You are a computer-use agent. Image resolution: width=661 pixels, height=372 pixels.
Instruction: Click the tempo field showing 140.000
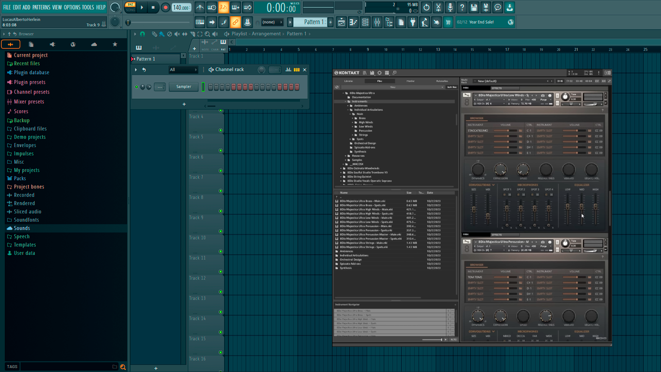[181, 7]
